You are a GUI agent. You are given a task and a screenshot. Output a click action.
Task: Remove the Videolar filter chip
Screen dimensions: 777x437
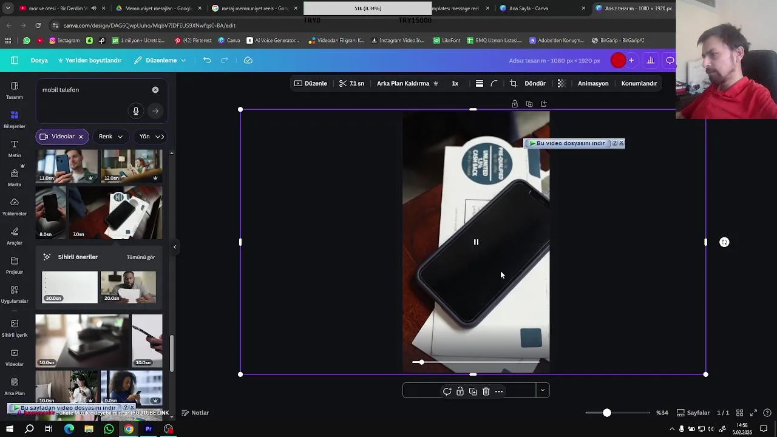(x=81, y=137)
